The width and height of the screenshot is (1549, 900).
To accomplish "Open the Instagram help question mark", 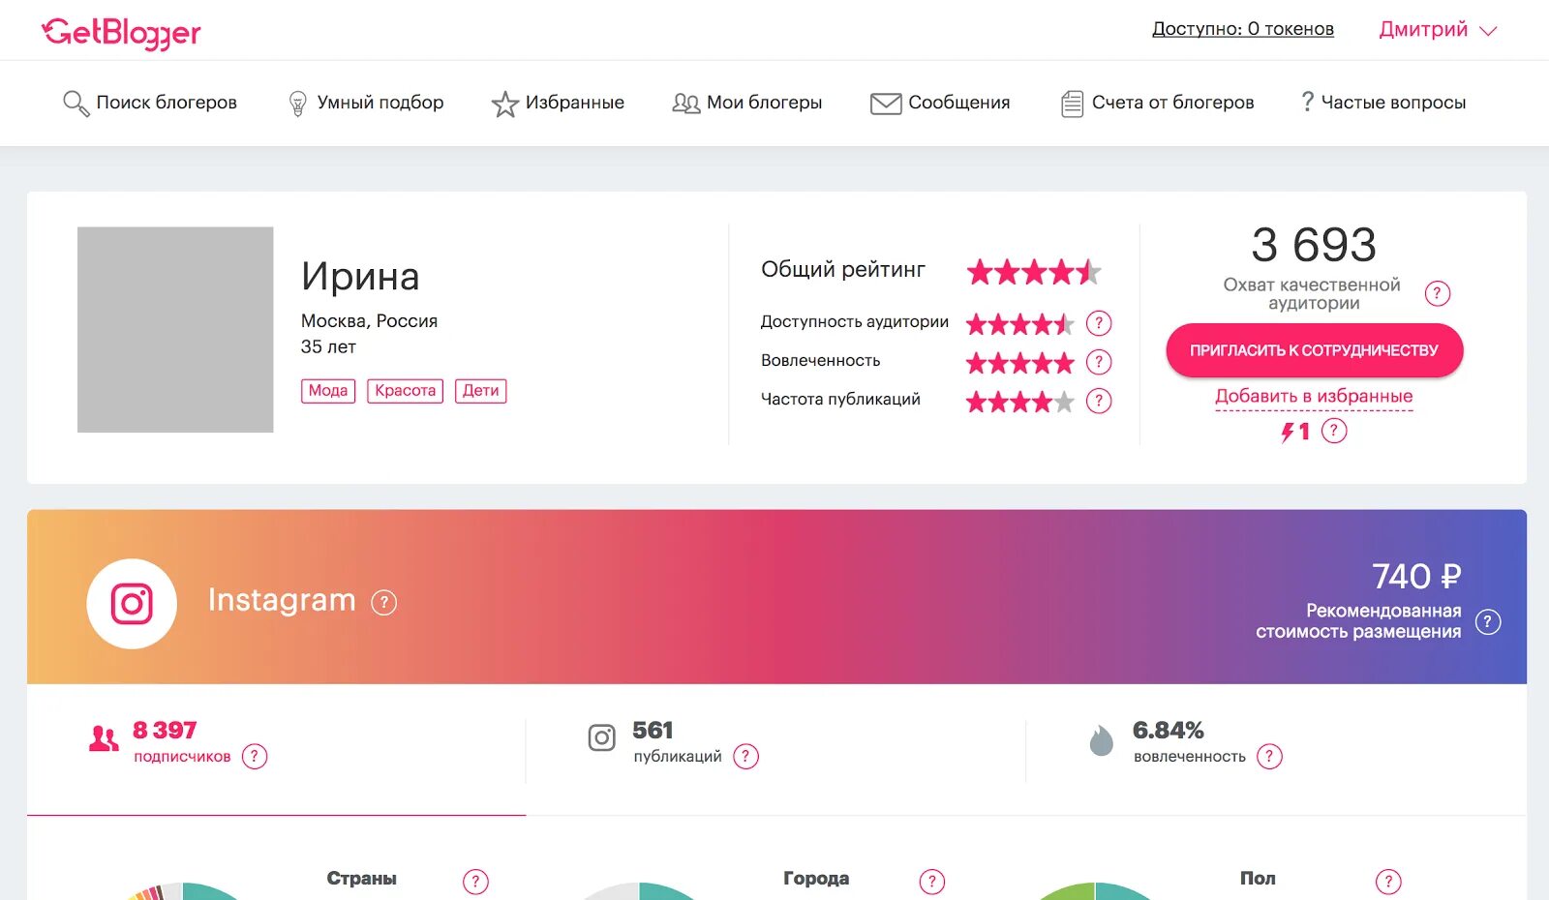I will point(384,603).
